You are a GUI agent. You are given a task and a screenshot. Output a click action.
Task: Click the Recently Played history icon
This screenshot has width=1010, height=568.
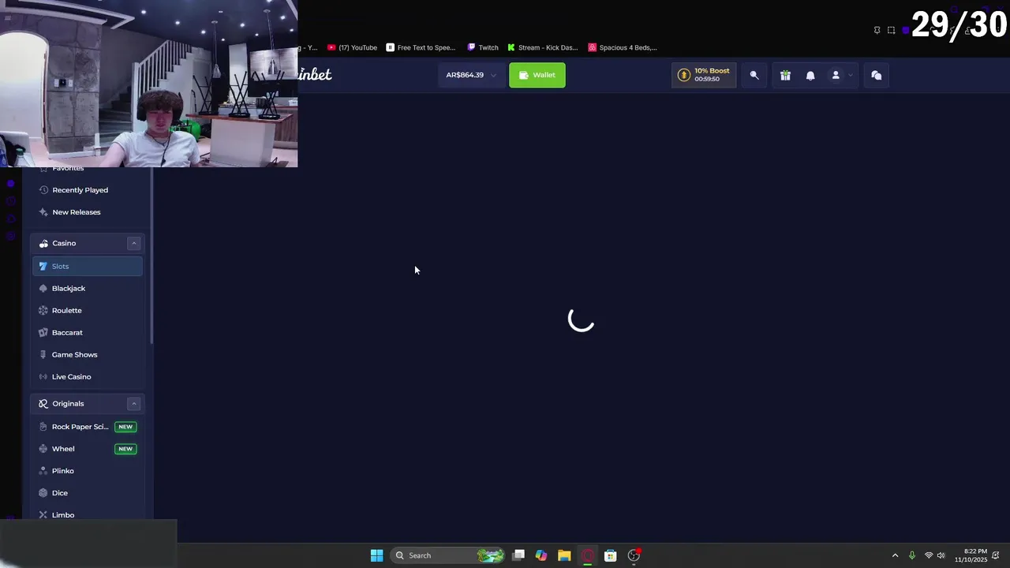pos(43,190)
